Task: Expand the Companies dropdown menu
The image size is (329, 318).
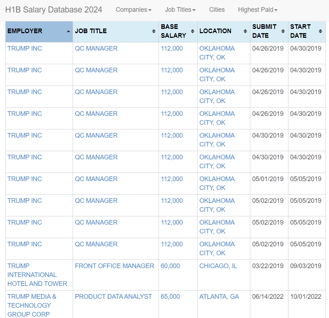Action: coord(134,10)
